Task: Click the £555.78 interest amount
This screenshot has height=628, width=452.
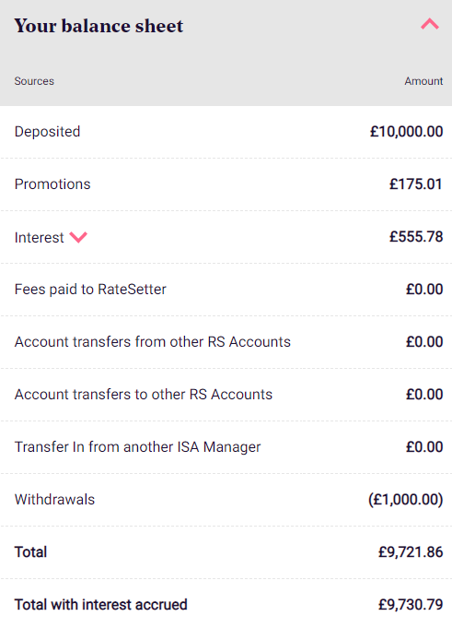Action: click(416, 237)
